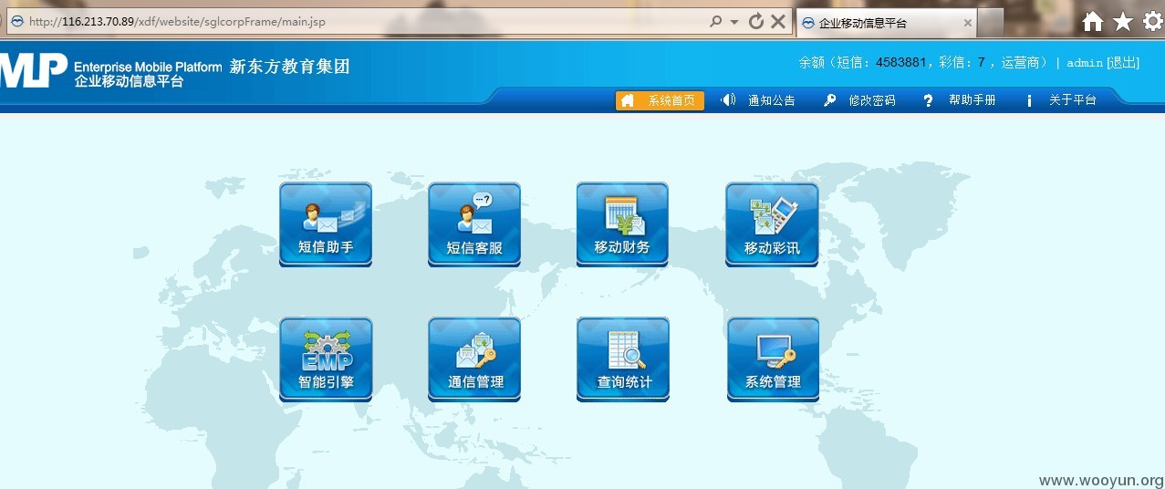Image resolution: width=1165 pixels, height=489 pixels.
Task: Click the house icon in 系统首页
Action: pyautogui.click(x=628, y=100)
